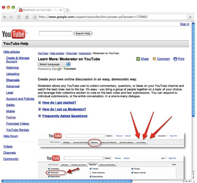Open the Community sidebar link
The image size is (197, 183).
[x=11, y=159]
